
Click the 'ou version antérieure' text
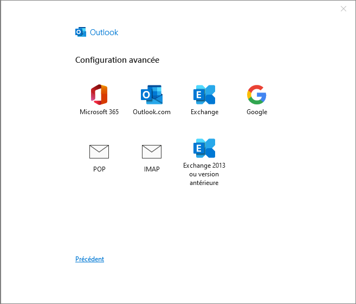tap(204, 179)
